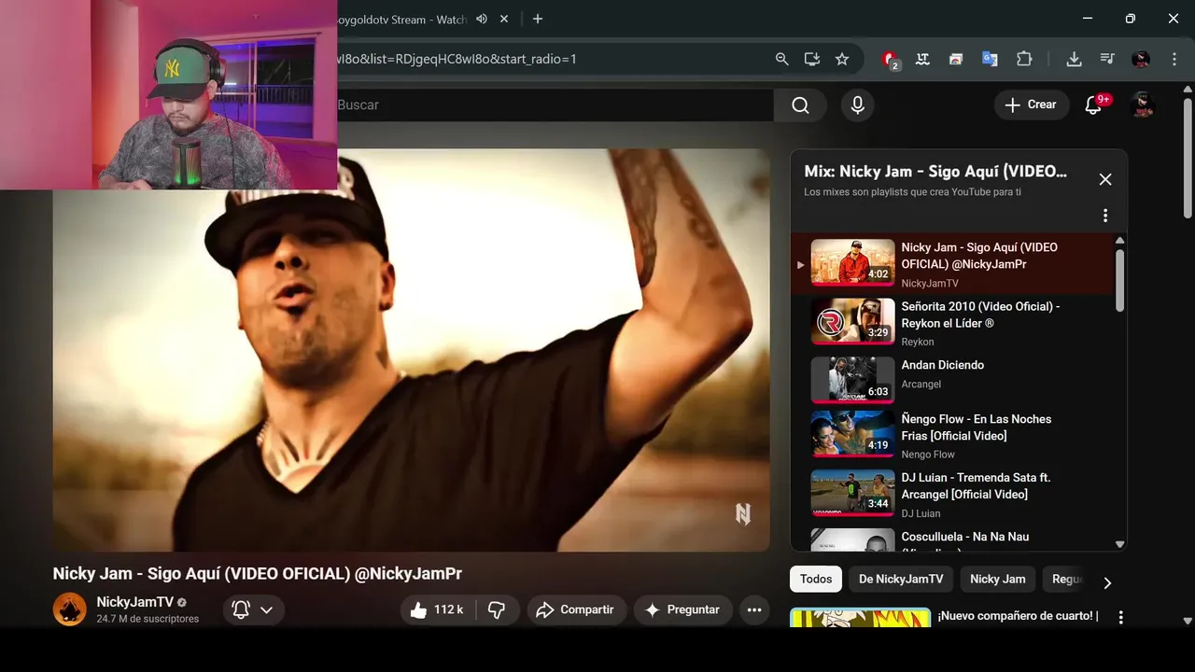Image resolution: width=1195 pixels, height=672 pixels.
Task: Click the 24.7 M de suscriptores text
Action: coord(148,619)
